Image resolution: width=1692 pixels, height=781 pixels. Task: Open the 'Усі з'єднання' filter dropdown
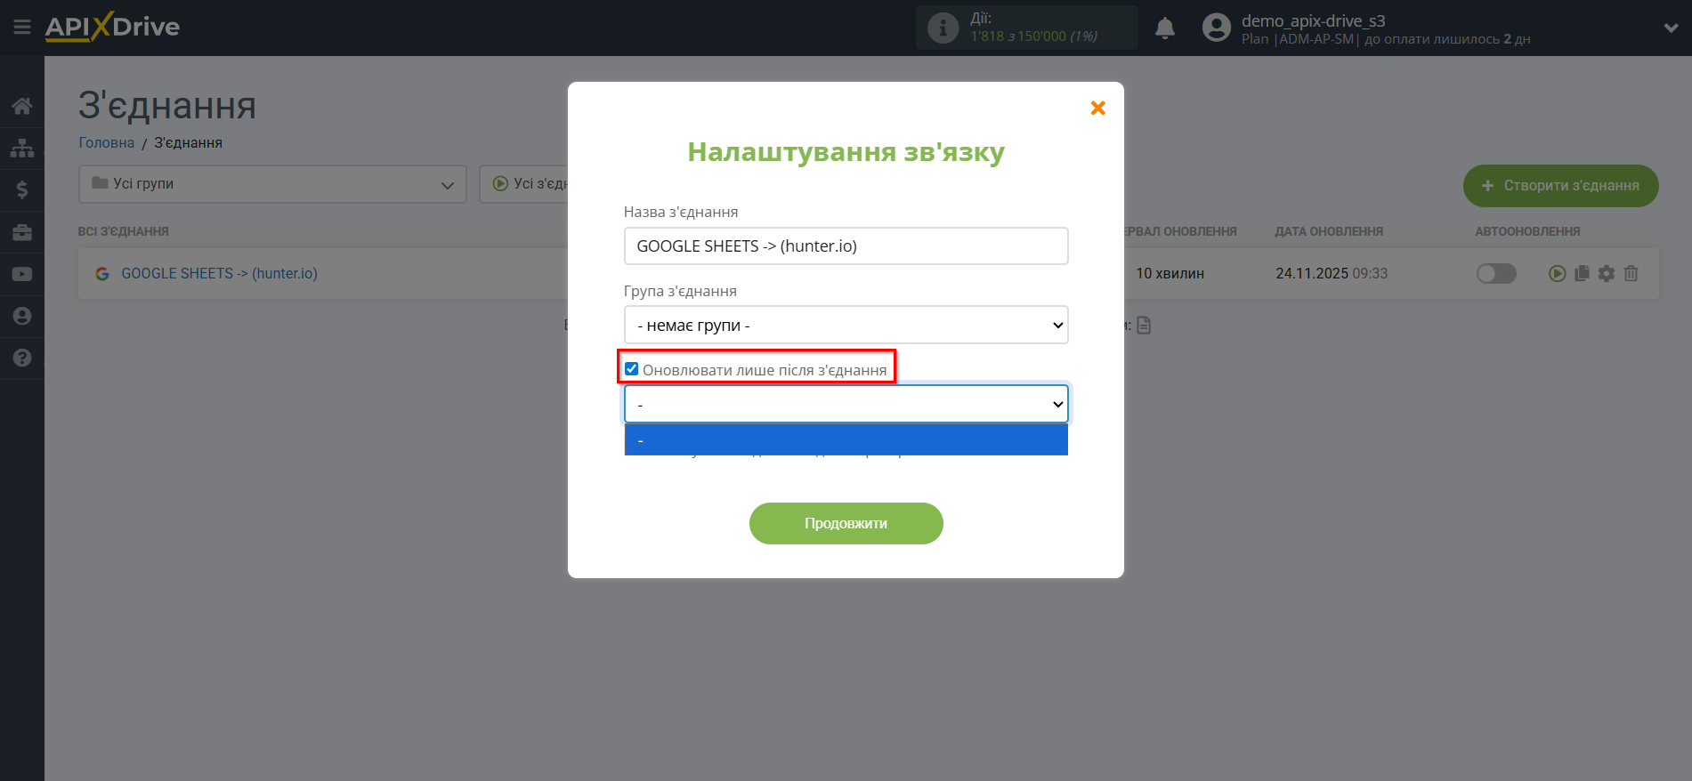tap(524, 184)
